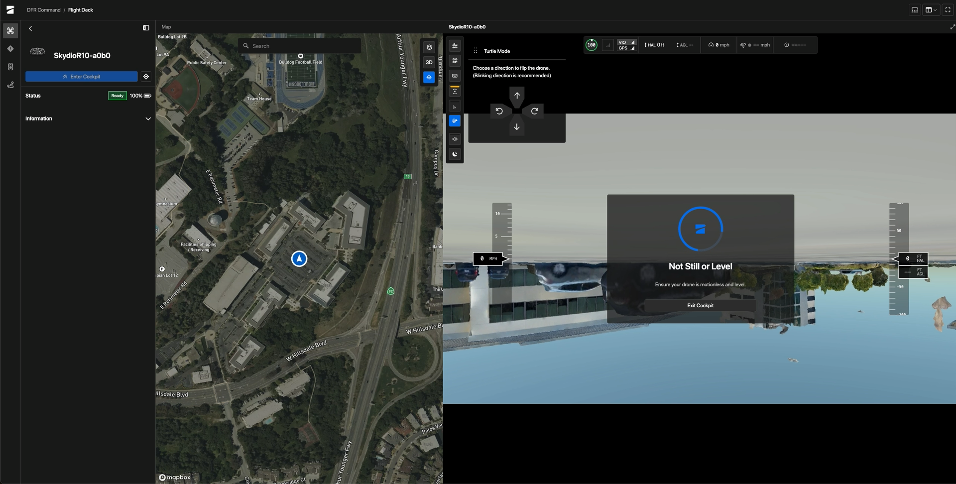This screenshot has width=956, height=484.
Task: Click the Flight Deck breadcrumb
Action: 81,10
